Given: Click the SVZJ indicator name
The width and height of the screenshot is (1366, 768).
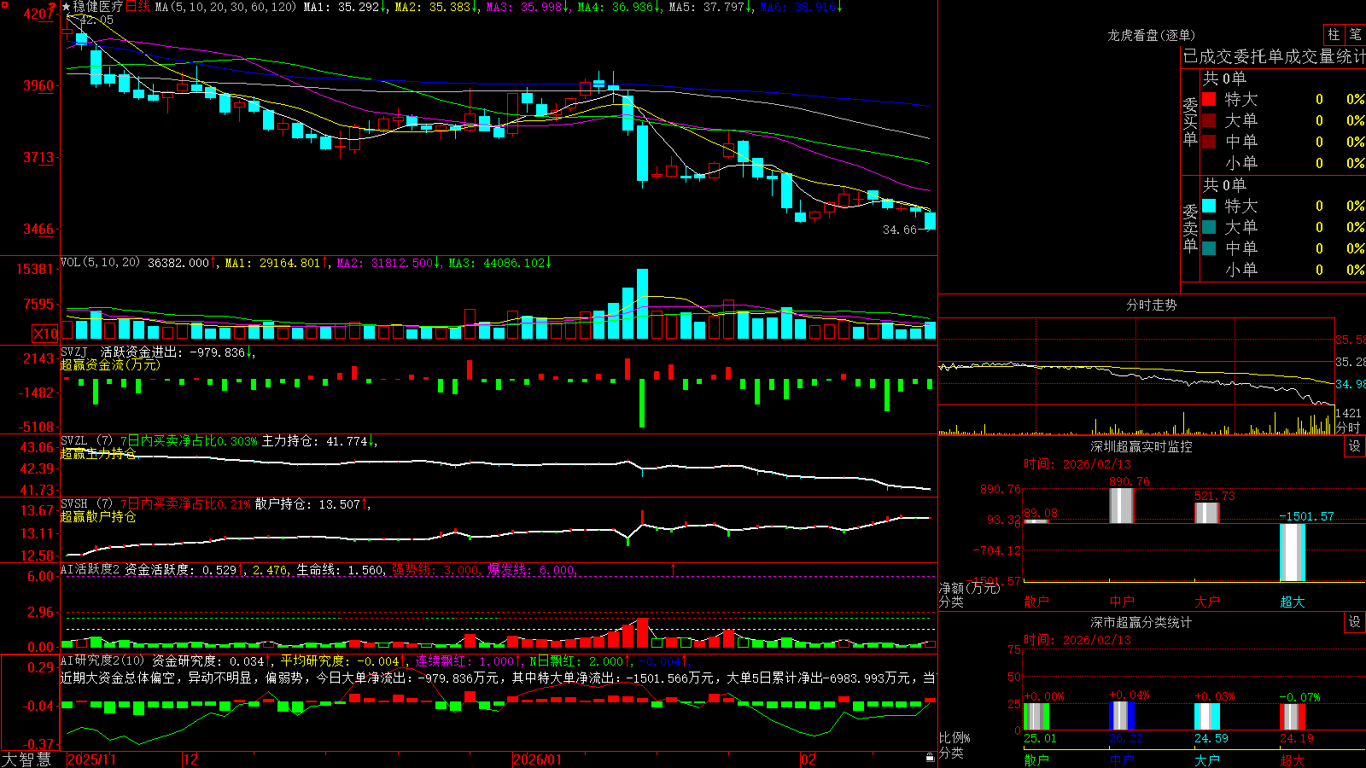Looking at the screenshot, I should (74, 352).
